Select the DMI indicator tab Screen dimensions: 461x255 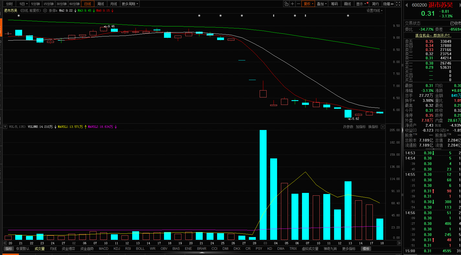click(225, 249)
